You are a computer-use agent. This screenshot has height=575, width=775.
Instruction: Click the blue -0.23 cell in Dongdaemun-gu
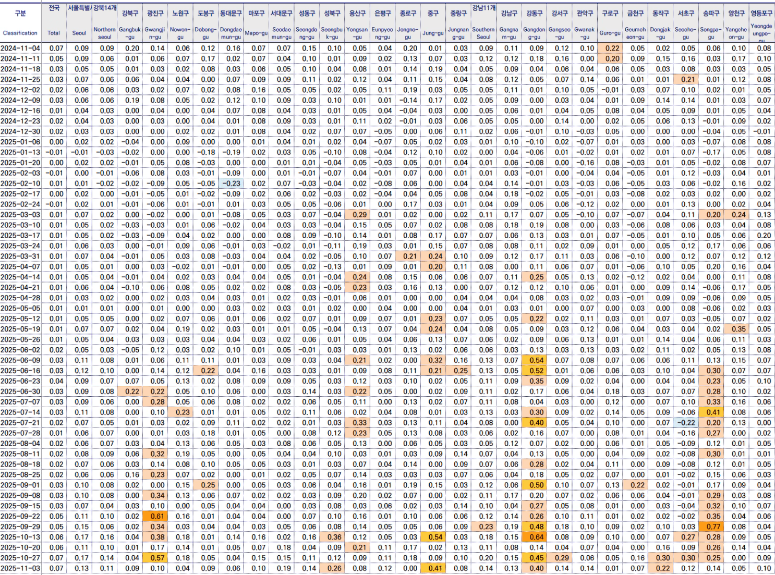(232, 183)
